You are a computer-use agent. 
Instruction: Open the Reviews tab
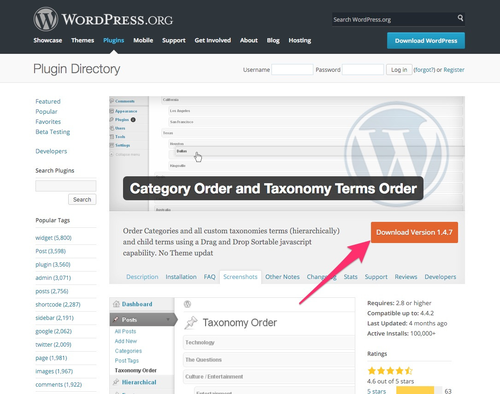[x=406, y=277]
